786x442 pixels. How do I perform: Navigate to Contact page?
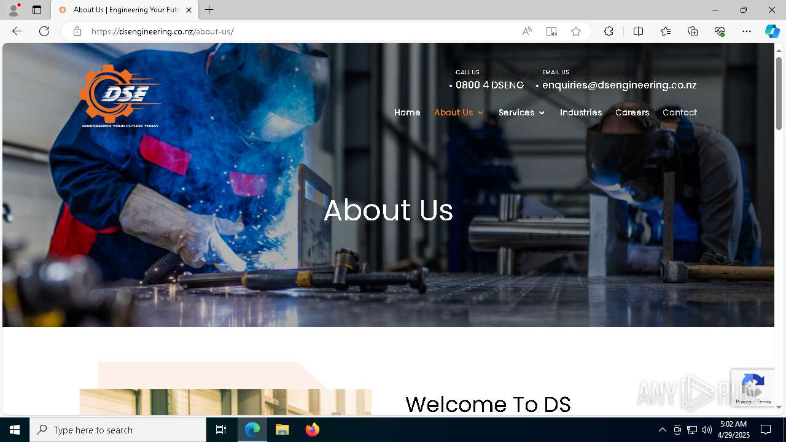680,112
